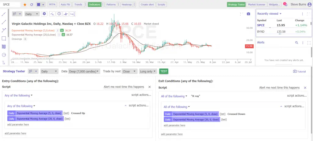
Task: Open the Recently viewed dropdown
Action: click(269, 14)
